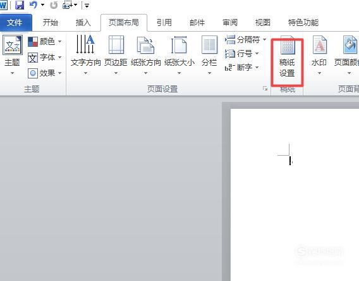Click the quick print preview icon
This screenshot has height=281, width=359.
point(68,5)
